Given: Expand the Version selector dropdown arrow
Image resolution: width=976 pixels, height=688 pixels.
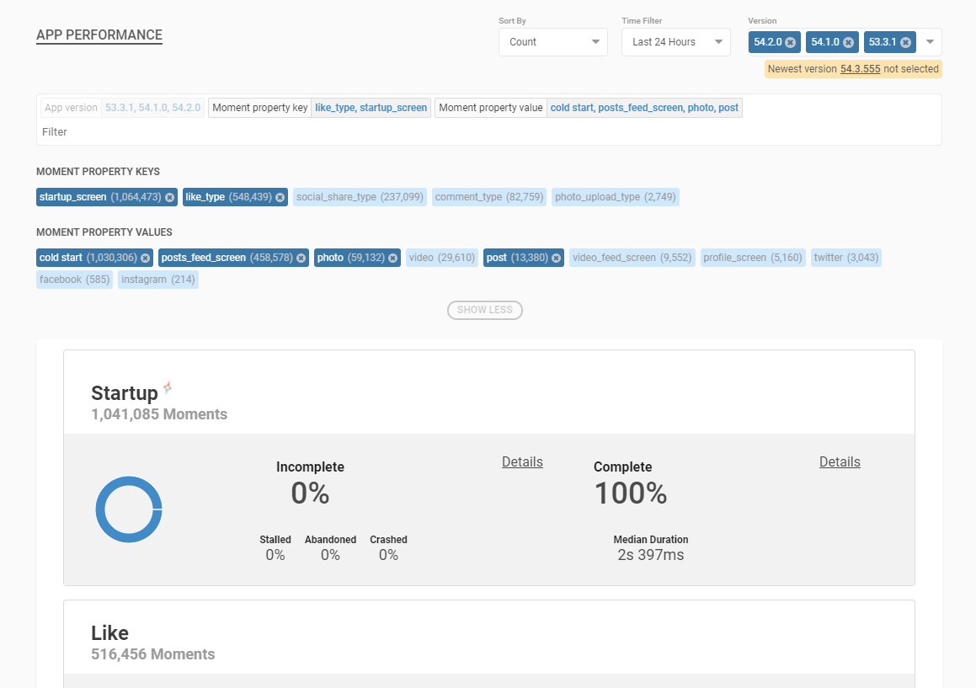Looking at the screenshot, I should tap(930, 42).
